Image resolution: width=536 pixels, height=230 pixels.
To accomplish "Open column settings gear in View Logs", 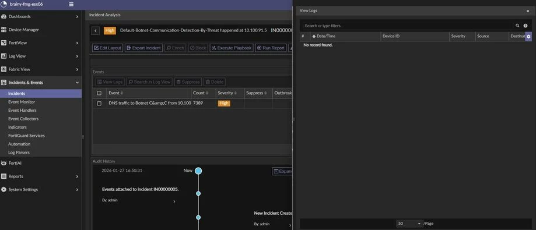I will click(528, 37).
